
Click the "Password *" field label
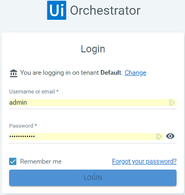[x=23, y=126]
